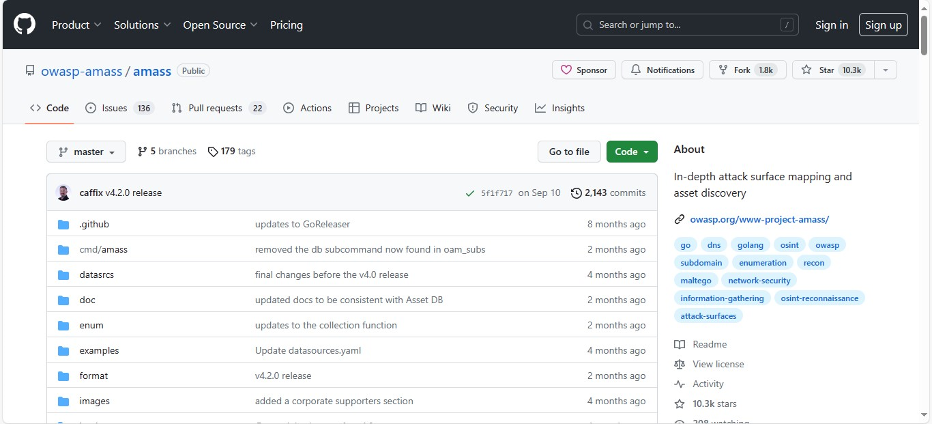
Task: Click the link icon beside owasp.org URL
Action: click(x=680, y=220)
